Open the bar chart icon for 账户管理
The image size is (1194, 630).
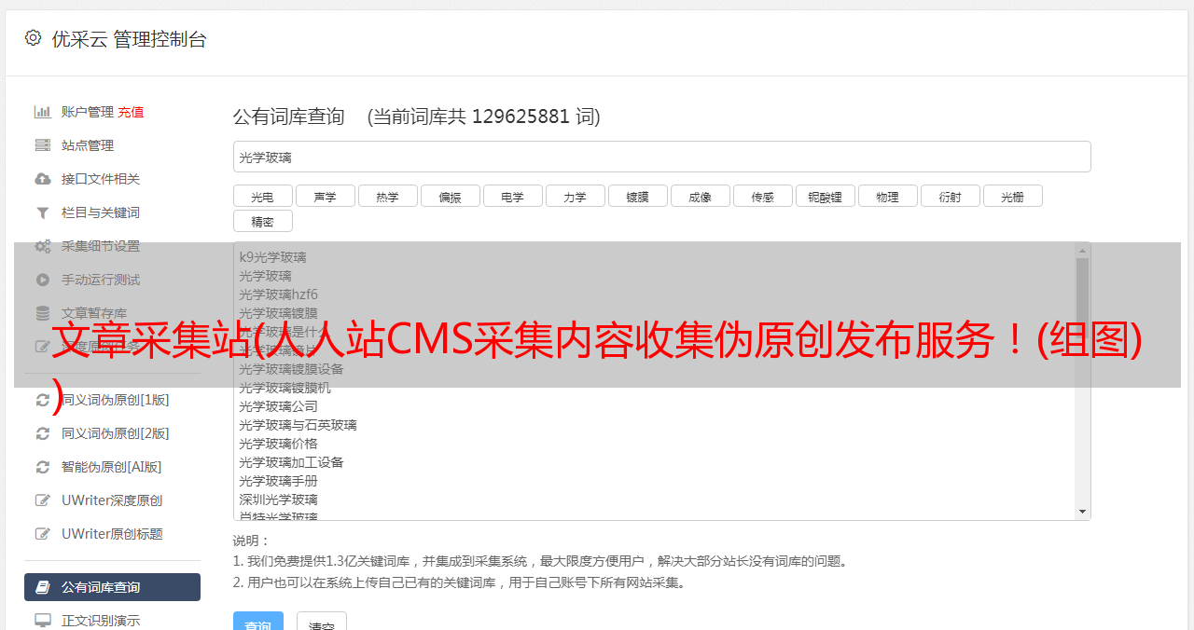[x=43, y=112]
